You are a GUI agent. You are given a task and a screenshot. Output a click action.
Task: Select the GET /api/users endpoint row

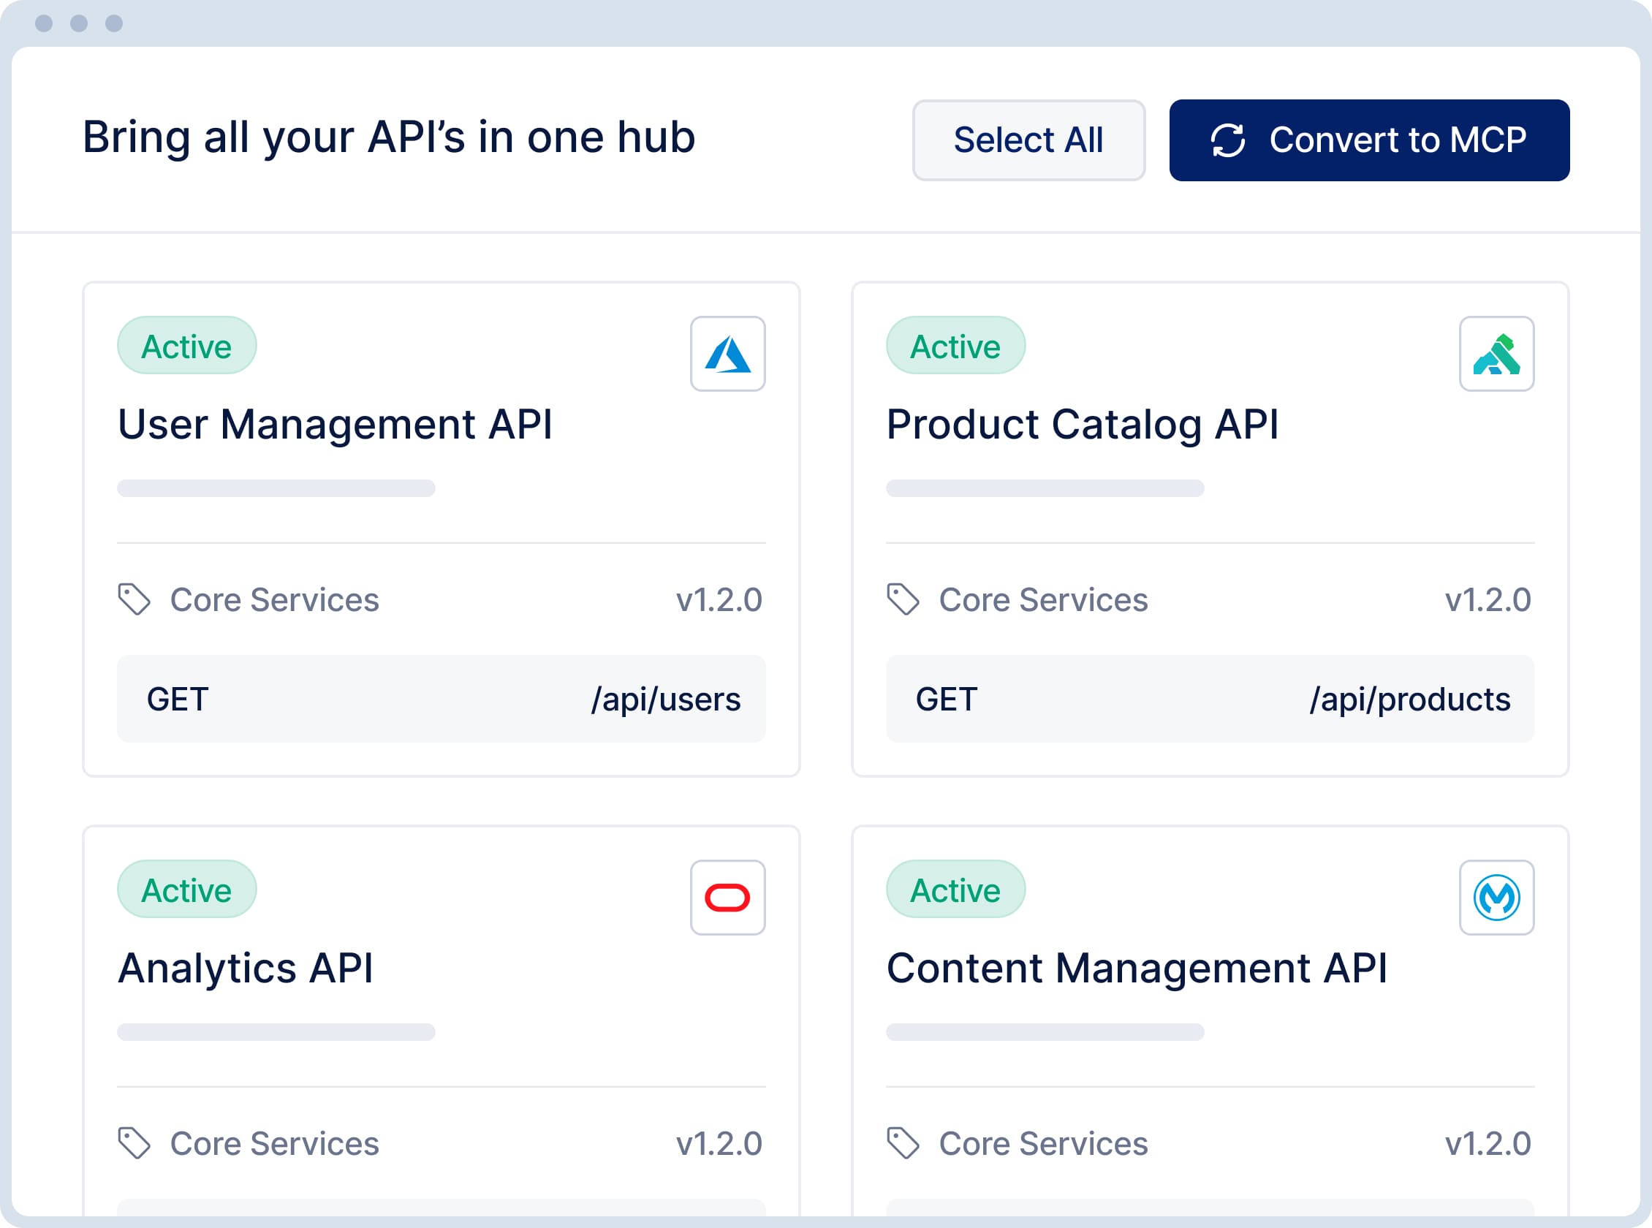tap(441, 699)
